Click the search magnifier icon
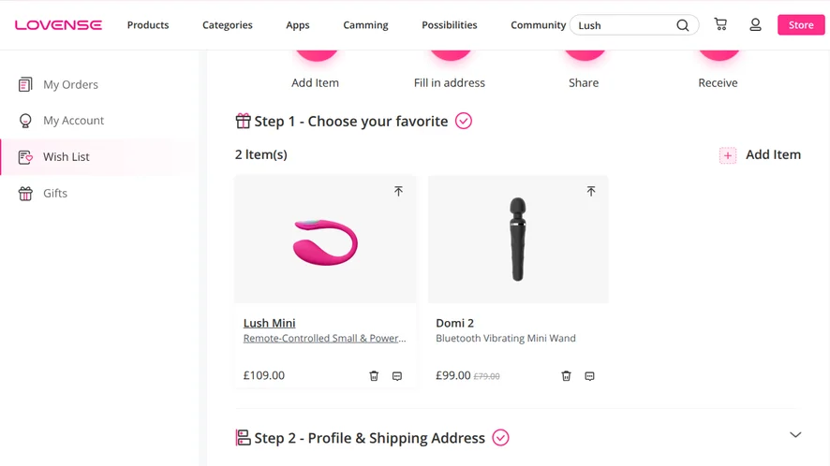Image resolution: width=830 pixels, height=466 pixels. pos(683,25)
